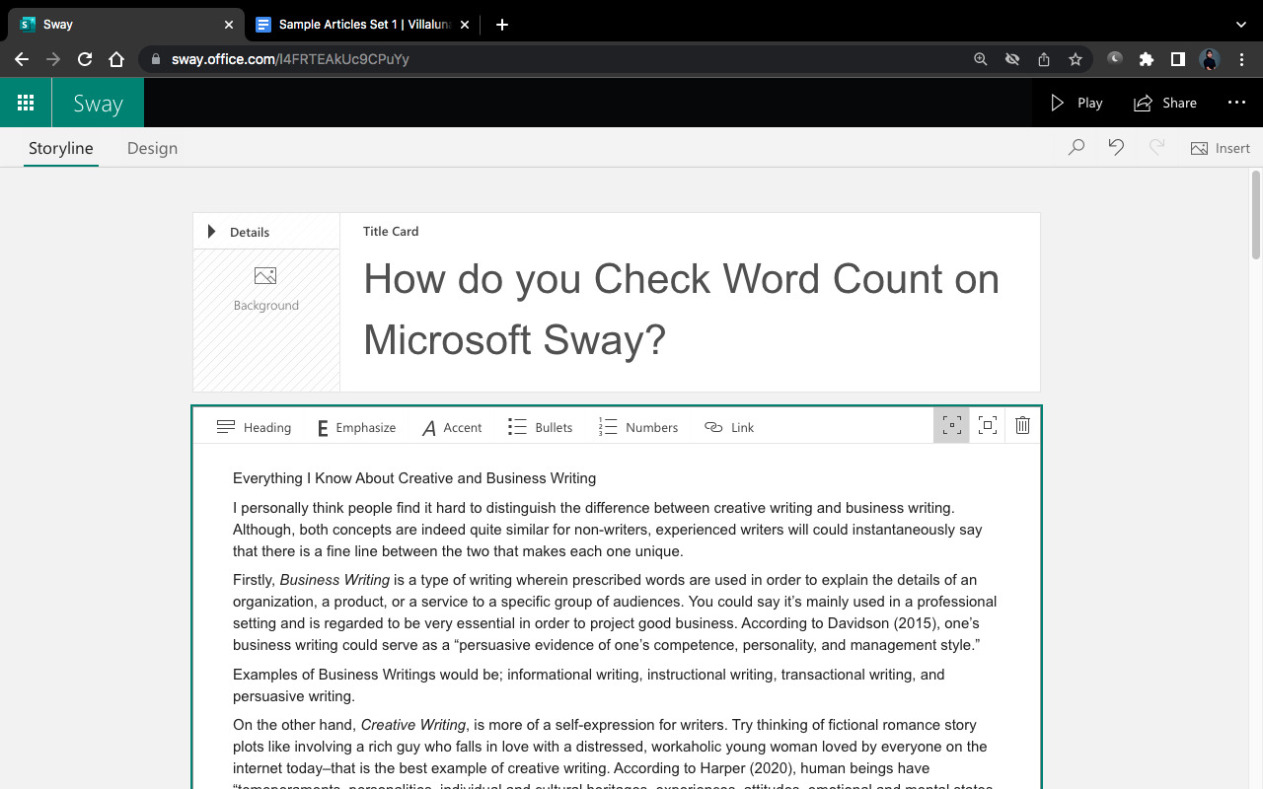Open the browser three-dot menu

point(1241,59)
